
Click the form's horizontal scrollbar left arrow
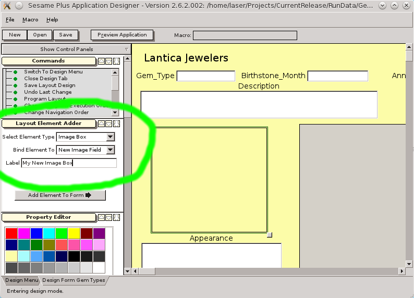click(x=135, y=271)
